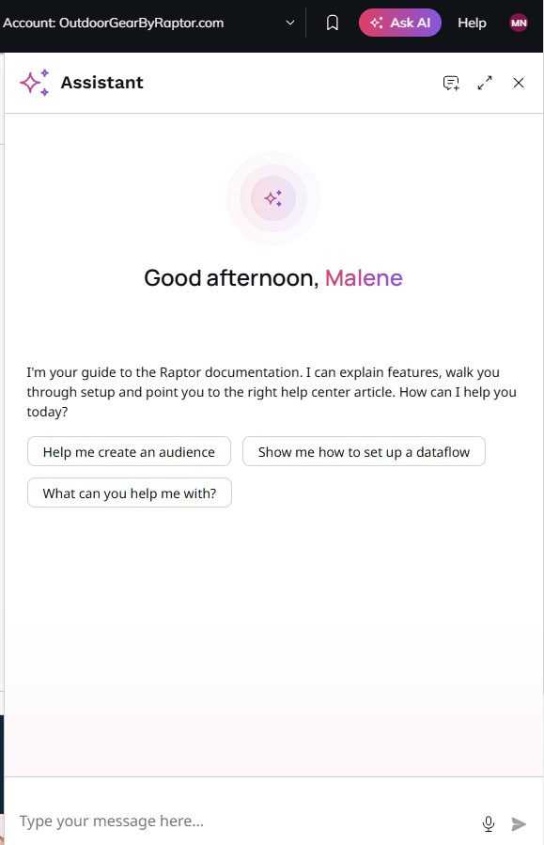Click the bookmark icon in top bar
The width and height of the screenshot is (544, 845).
point(333,23)
